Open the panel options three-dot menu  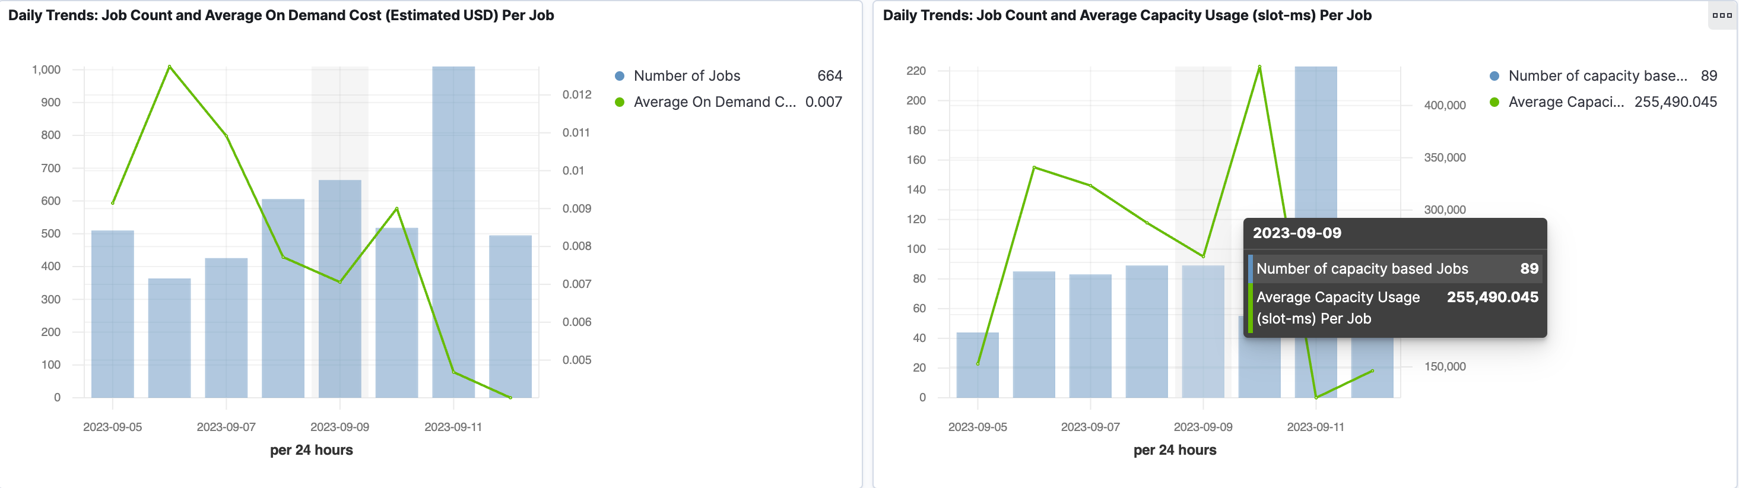[x=1722, y=15]
